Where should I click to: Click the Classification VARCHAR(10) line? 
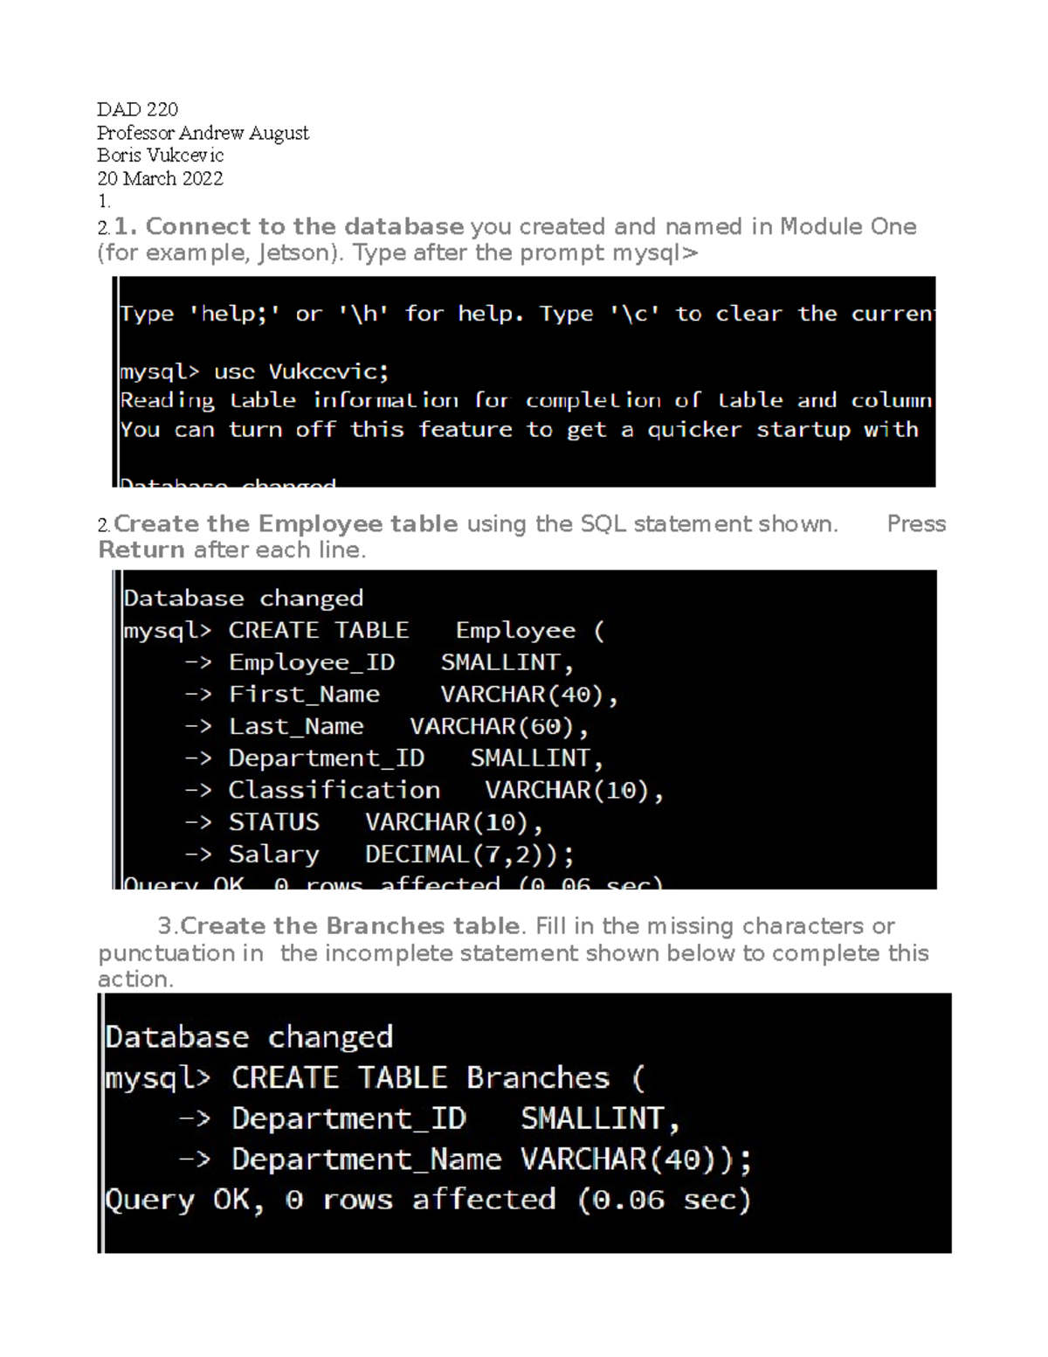[x=445, y=791]
